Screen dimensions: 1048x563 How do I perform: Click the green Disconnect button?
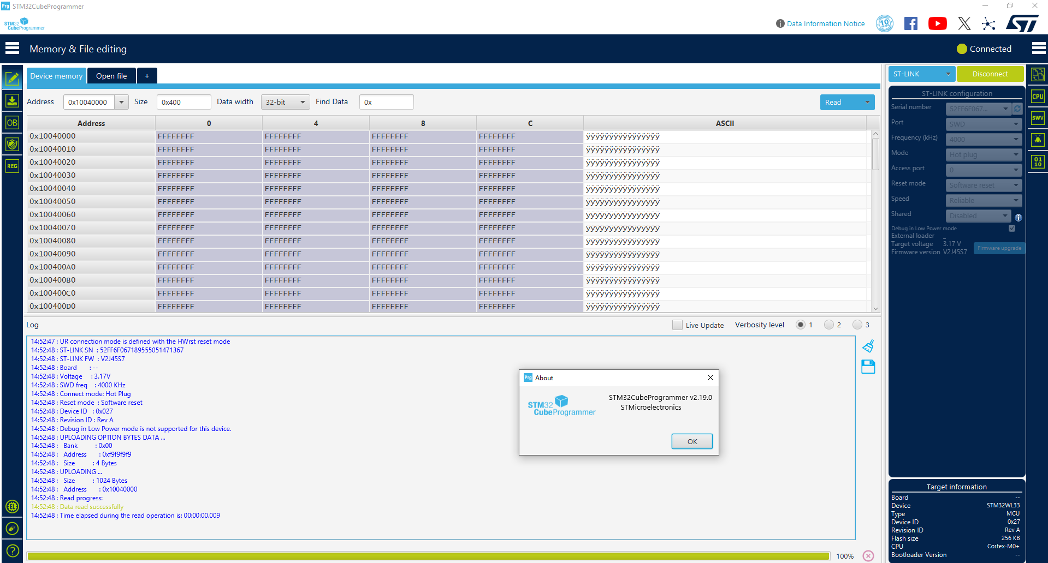[990, 74]
